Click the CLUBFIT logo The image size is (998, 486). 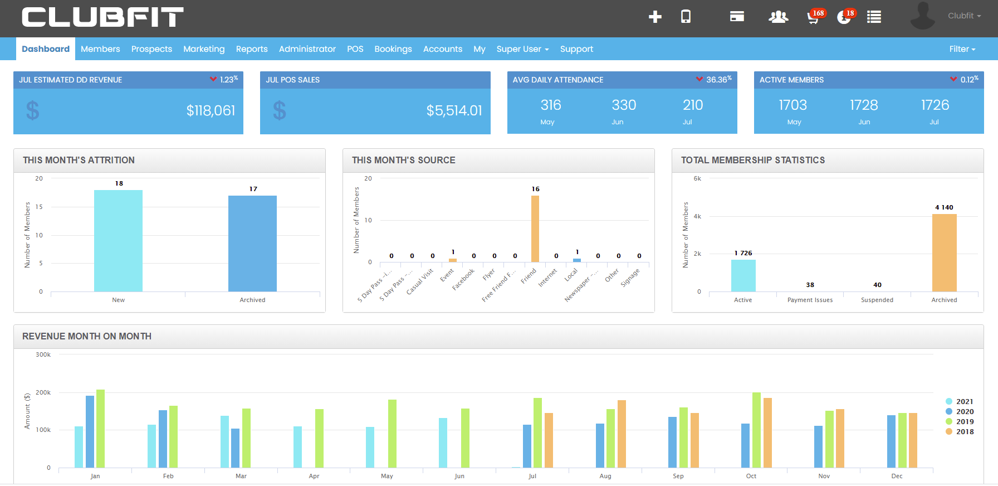[103, 17]
